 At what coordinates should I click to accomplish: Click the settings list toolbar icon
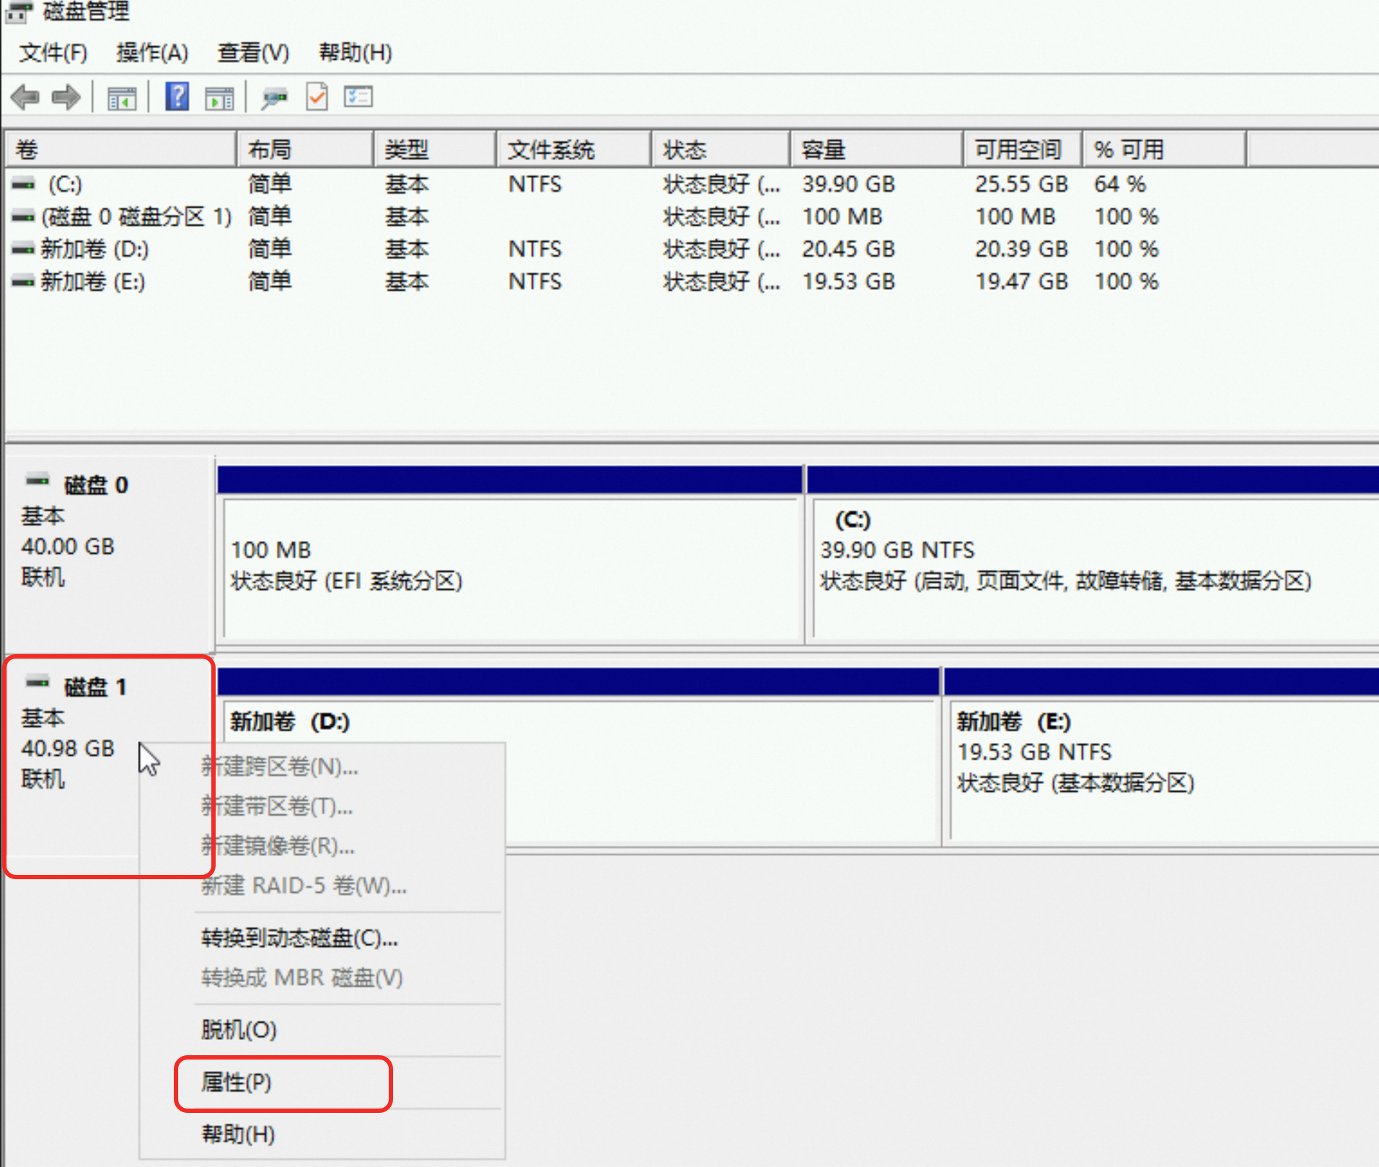tap(358, 97)
